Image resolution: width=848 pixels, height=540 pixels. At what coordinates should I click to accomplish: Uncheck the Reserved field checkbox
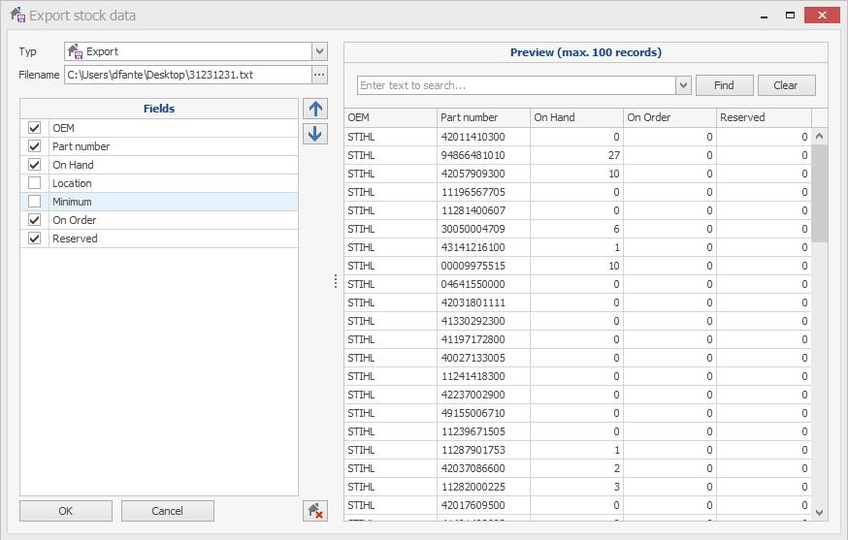point(35,238)
